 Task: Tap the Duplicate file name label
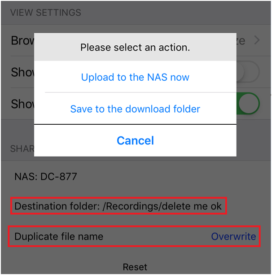(x=59, y=236)
